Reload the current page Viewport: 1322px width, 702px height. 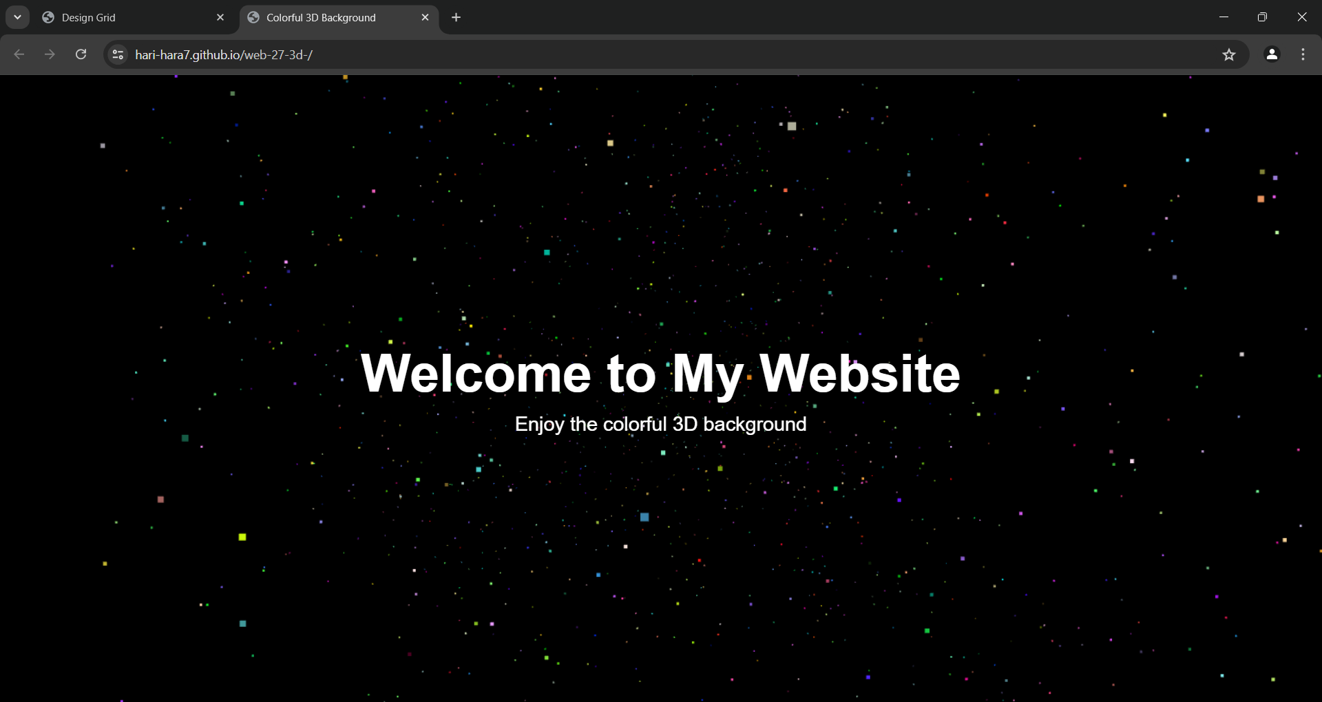81,54
